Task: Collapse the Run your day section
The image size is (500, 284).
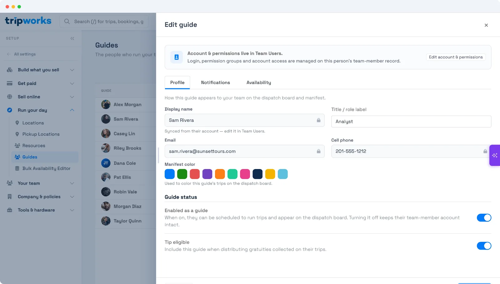Action: tap(72, 110)
